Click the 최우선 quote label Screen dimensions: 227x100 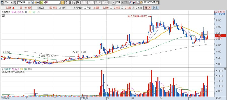88,8
